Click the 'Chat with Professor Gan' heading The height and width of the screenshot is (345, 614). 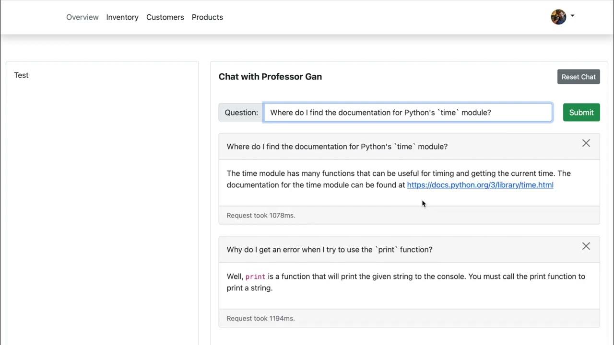pyautogui.click(x=270, y=77)
